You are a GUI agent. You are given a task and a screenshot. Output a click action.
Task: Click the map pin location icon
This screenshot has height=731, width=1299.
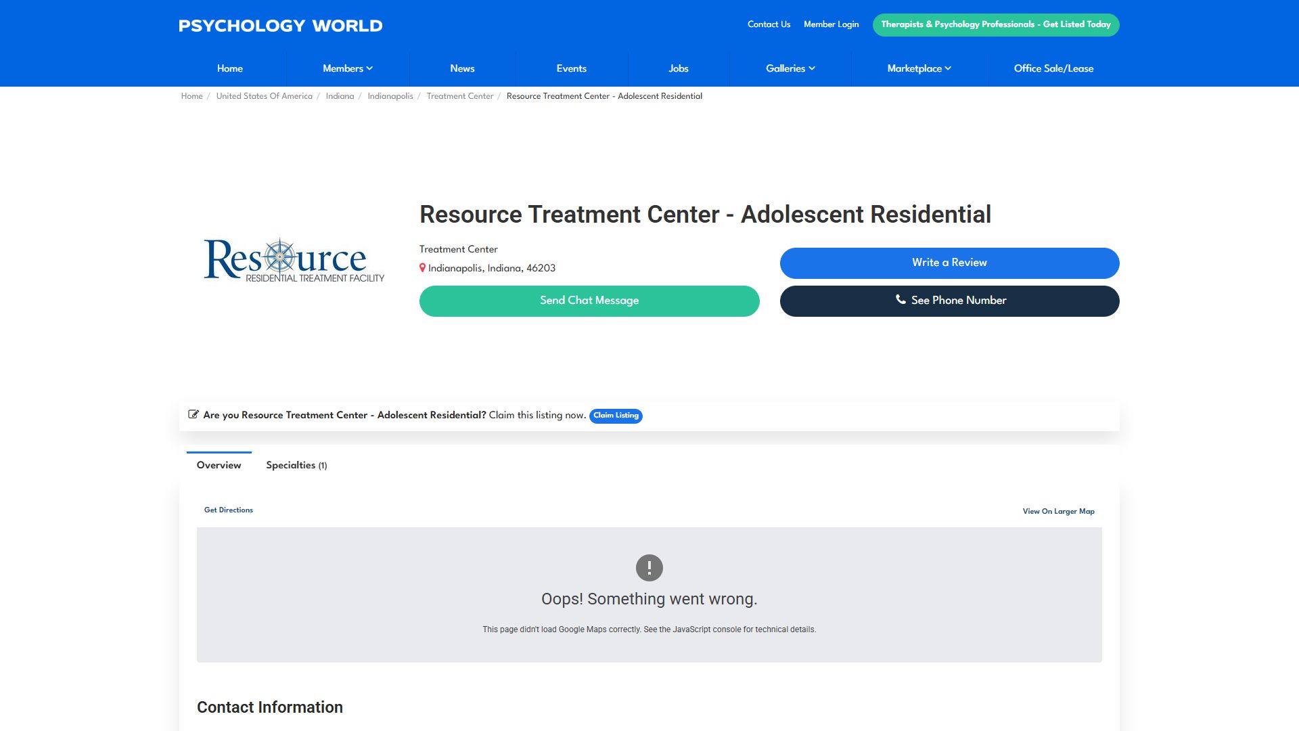click(422, 268)
